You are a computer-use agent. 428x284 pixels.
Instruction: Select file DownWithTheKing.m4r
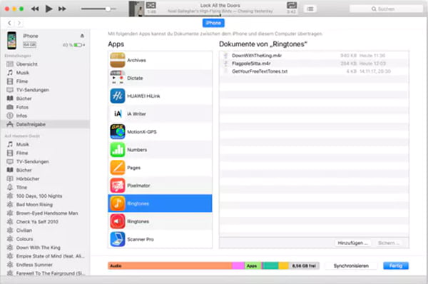click(x=314, y=56)
